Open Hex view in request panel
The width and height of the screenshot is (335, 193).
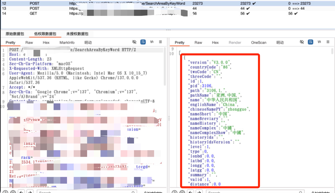click(46, 42)
